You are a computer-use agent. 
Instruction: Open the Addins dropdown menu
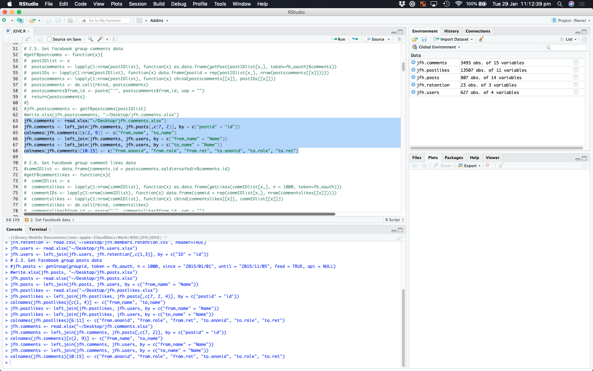pyautogui.click(x=159, y=20)
